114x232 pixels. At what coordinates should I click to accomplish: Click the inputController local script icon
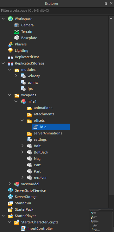23,229
